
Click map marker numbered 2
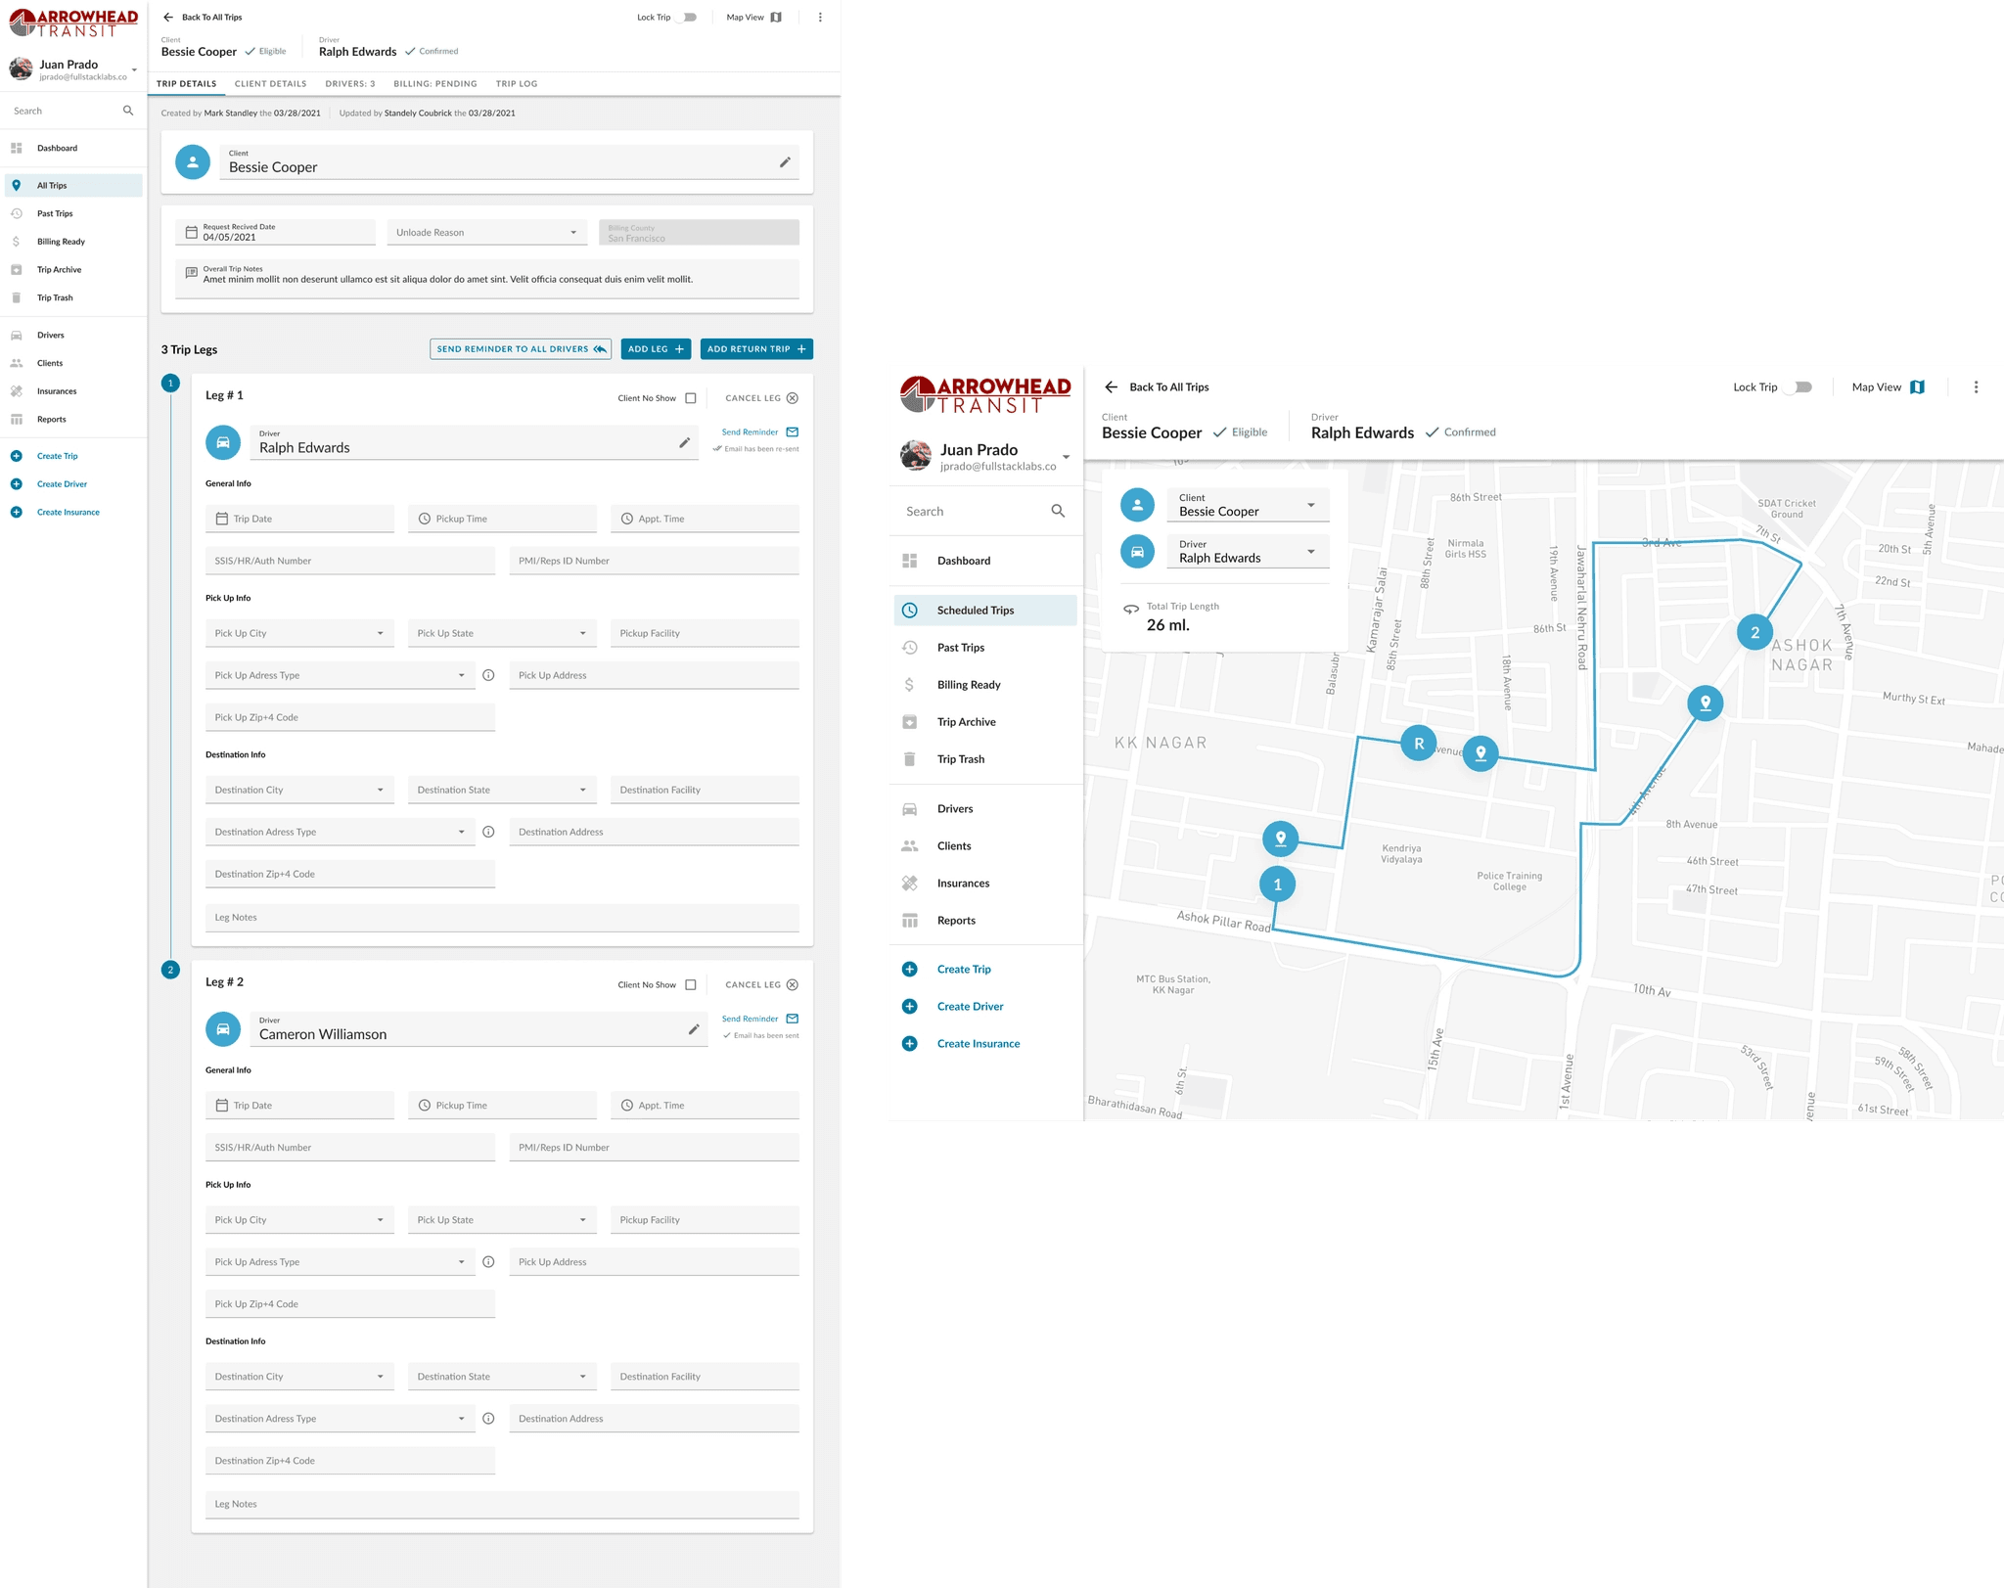tap(1754, 632)
